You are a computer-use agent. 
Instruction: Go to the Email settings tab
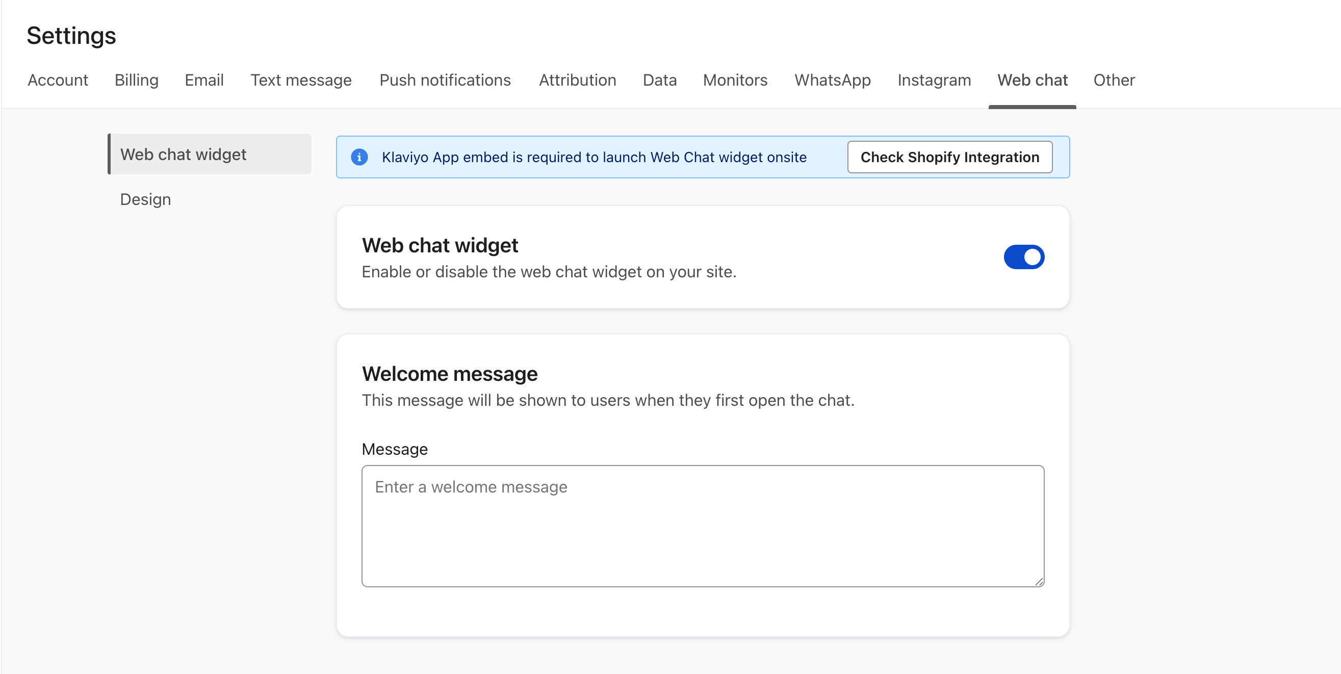204,80
